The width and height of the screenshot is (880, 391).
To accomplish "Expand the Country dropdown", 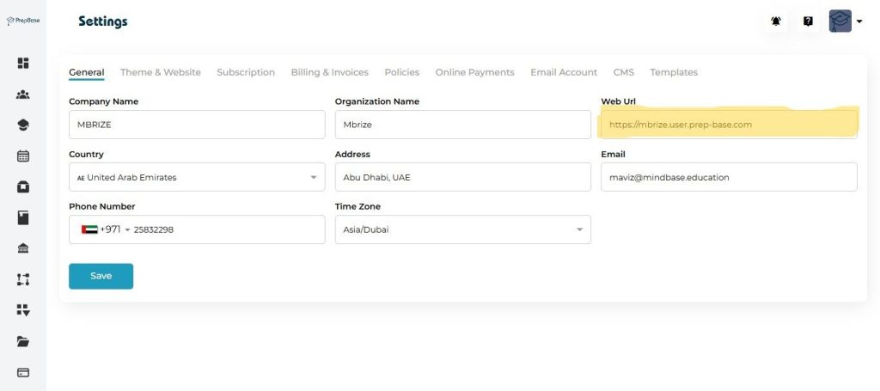I will (196, 177).
